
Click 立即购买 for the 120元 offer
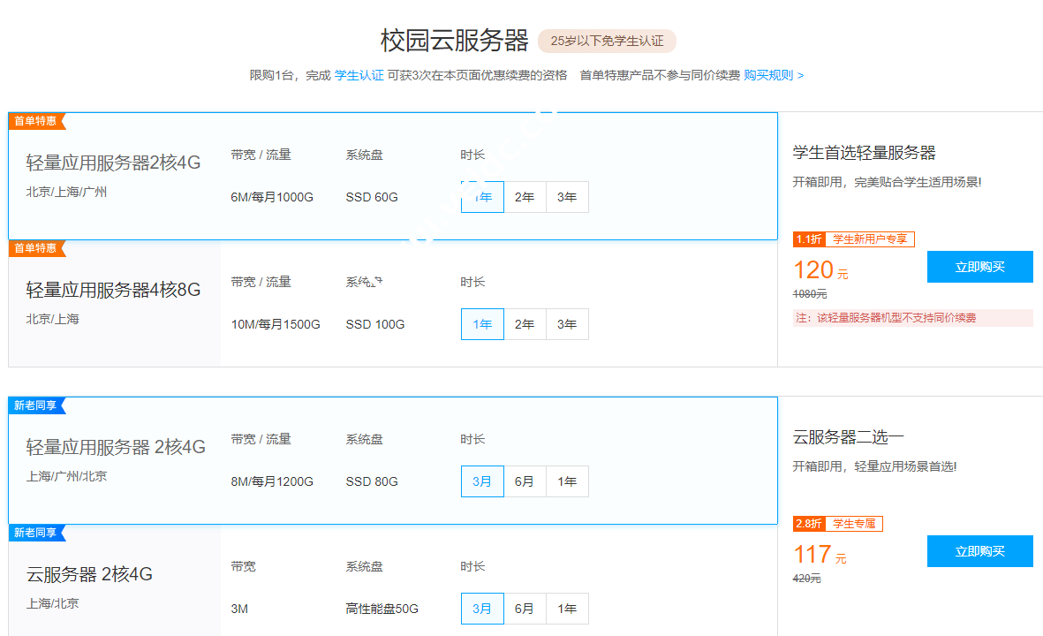[x=979, y=266]
